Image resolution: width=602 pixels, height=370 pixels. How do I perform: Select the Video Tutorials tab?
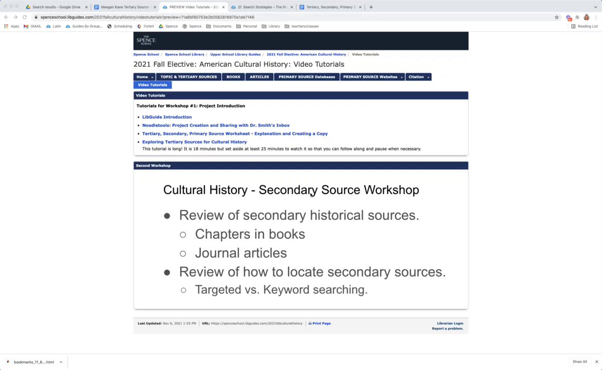(x=153, y=85)
